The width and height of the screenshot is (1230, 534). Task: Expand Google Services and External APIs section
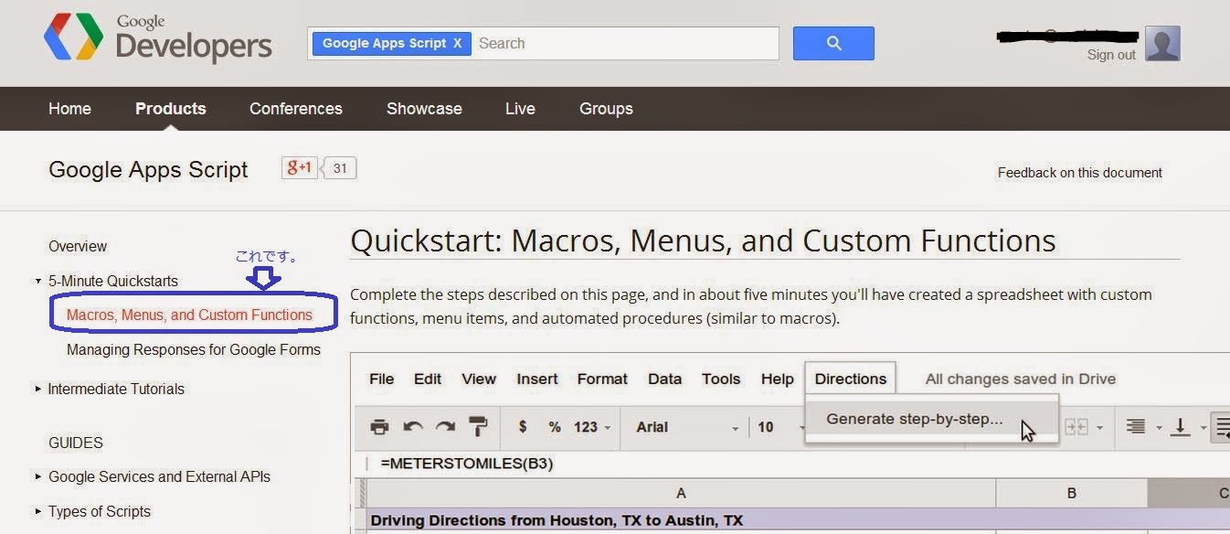[x=38, y=476]
